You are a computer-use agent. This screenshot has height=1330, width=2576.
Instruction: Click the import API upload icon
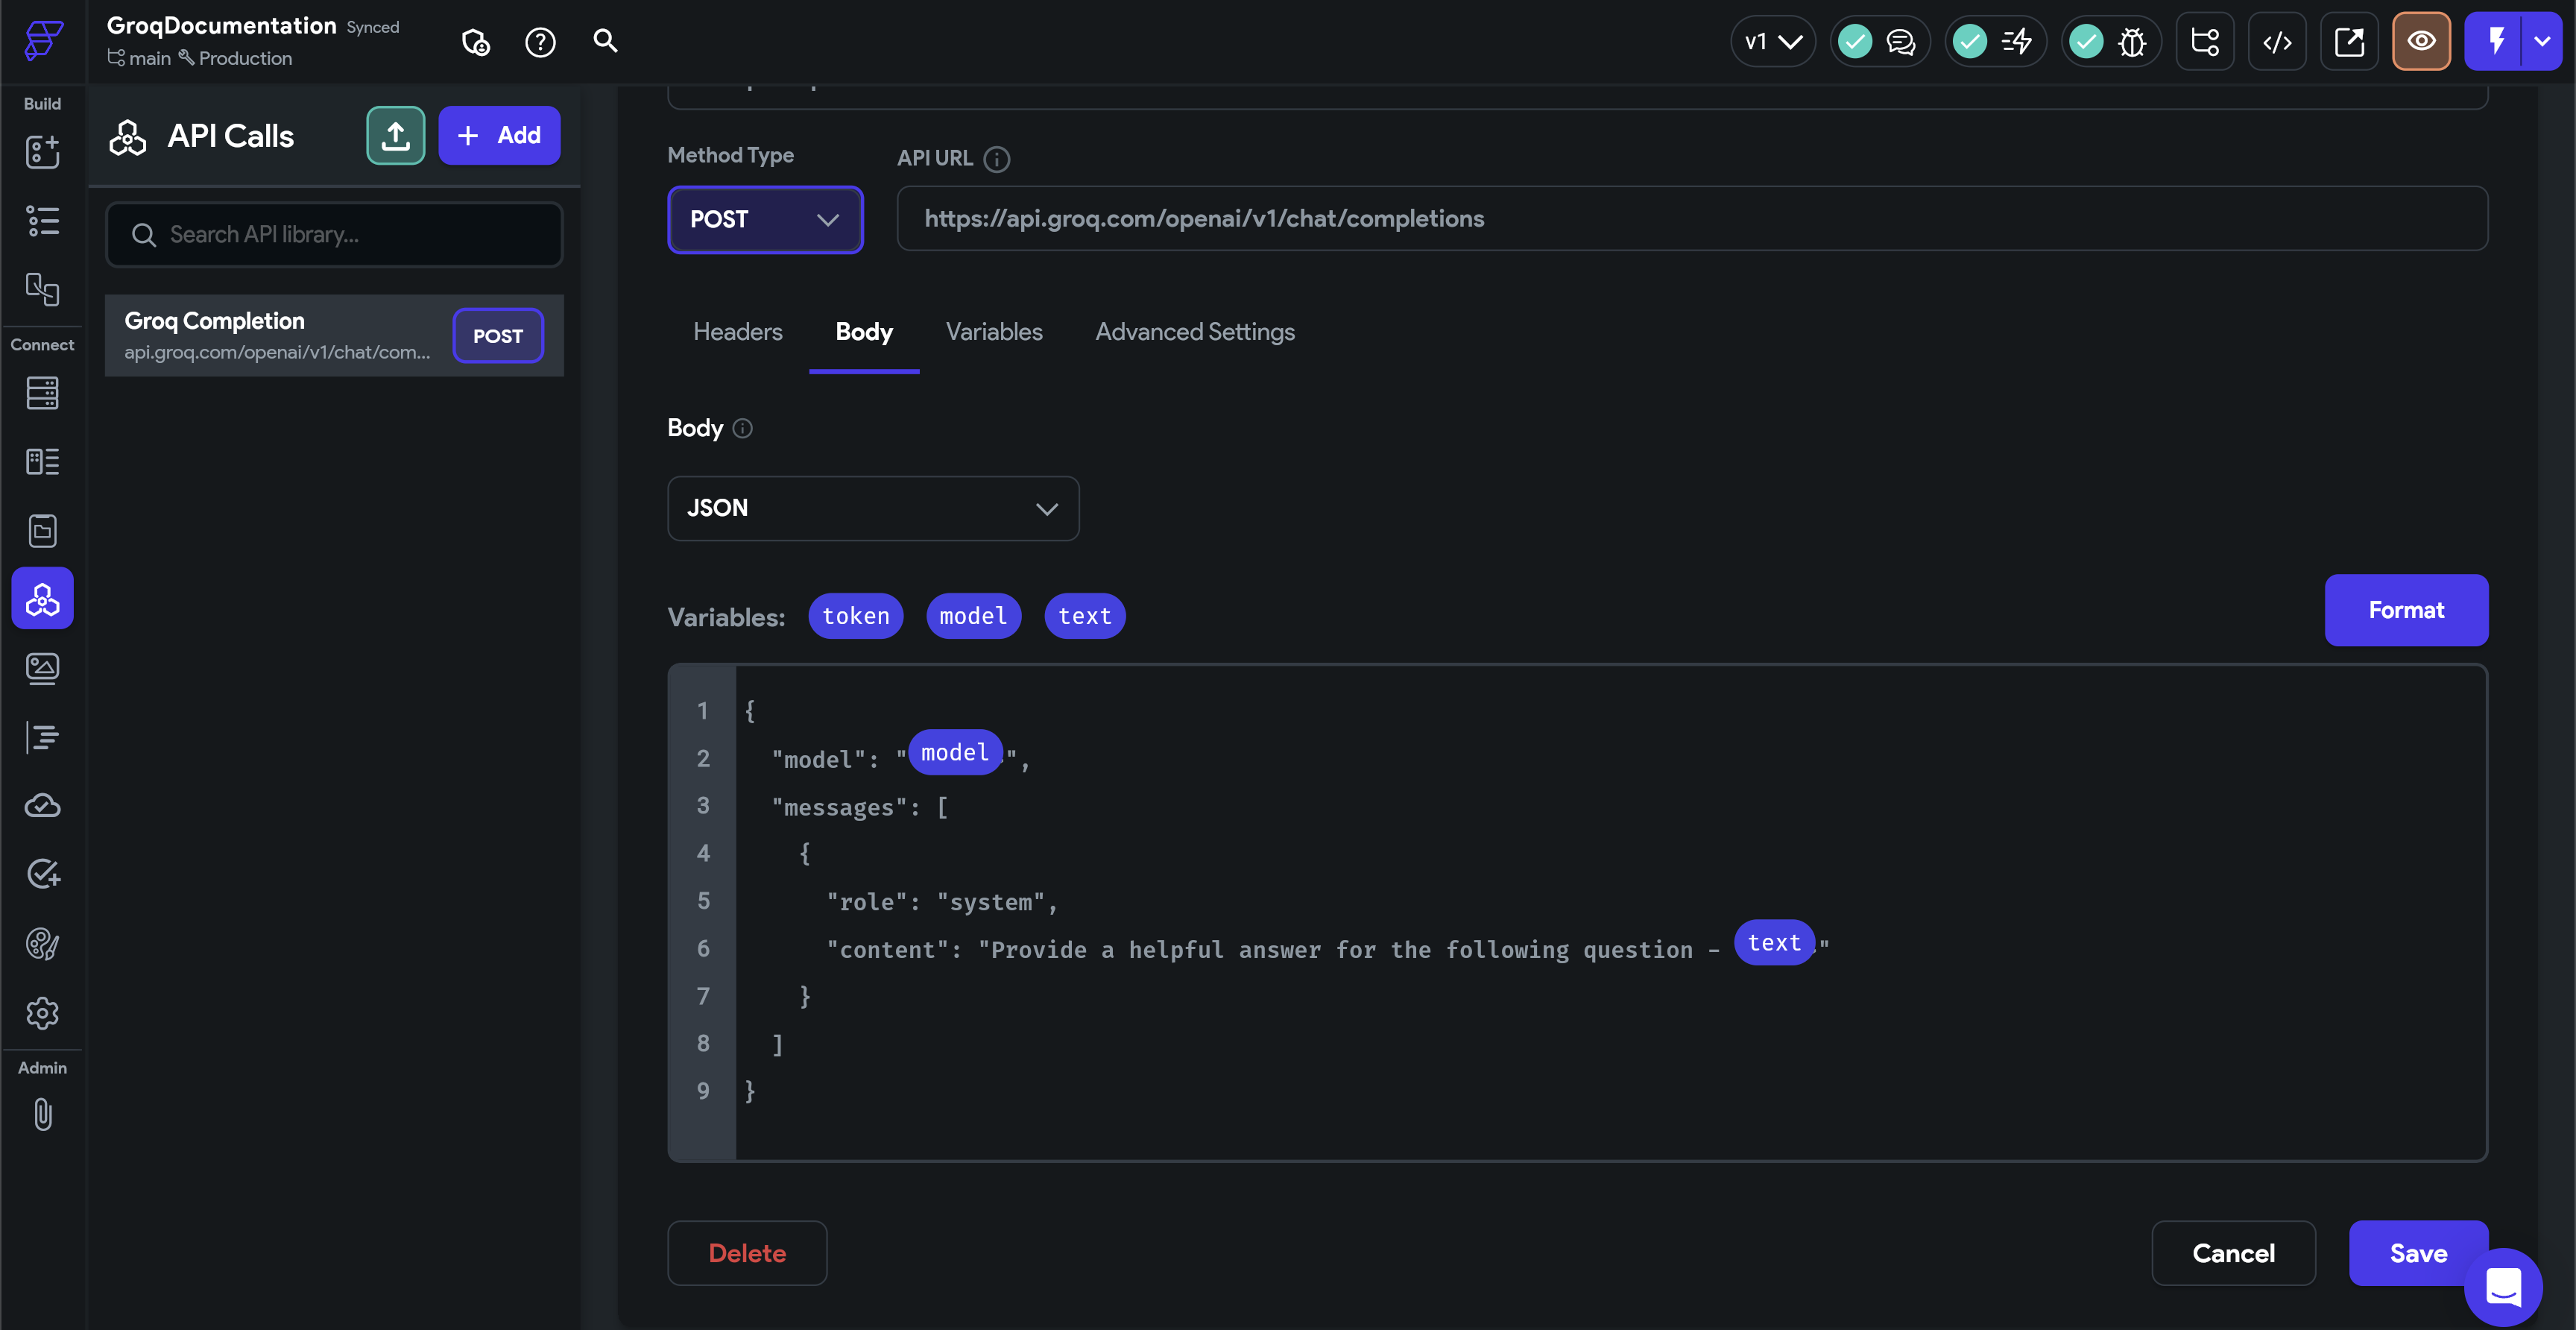(x=395, y=135)
